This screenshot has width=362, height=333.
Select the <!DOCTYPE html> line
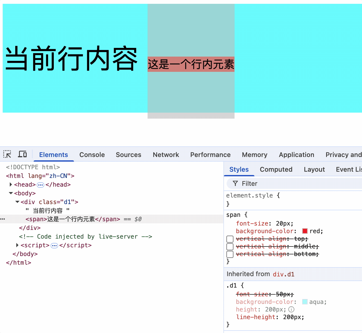tap(33, 167)
